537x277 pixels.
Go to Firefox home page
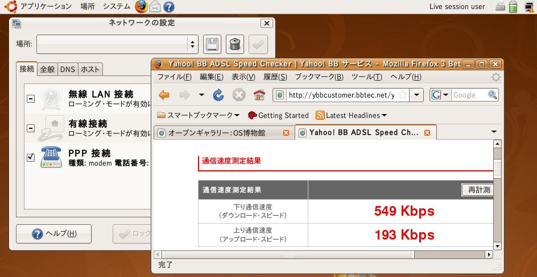coord(259,95)
